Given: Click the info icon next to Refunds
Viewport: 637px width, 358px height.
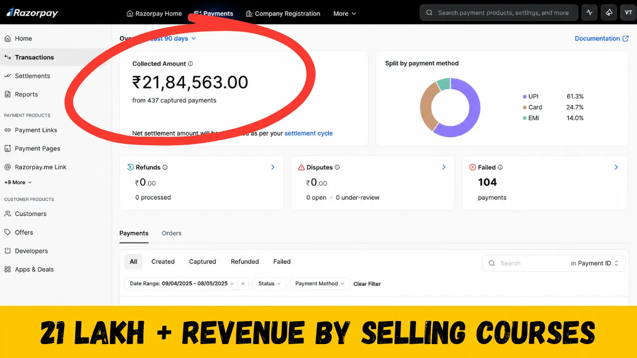Looking at the screenshot, I should pos(165,168).
